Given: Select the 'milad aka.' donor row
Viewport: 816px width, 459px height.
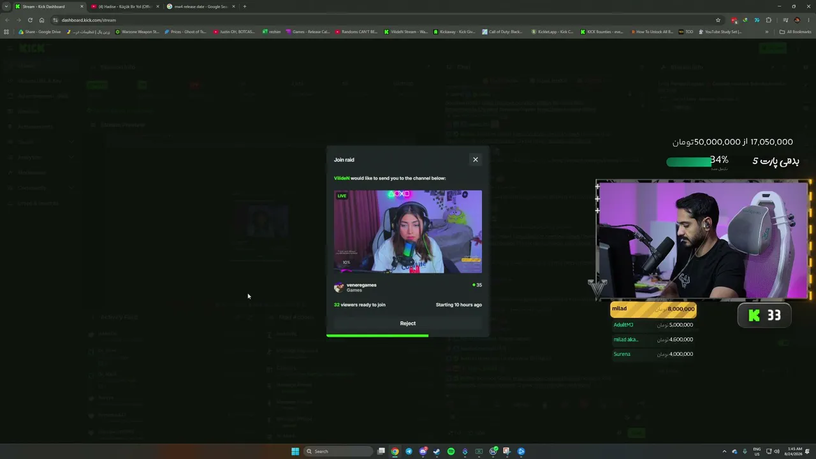Looking at the screenshot, I should (653, 340).
